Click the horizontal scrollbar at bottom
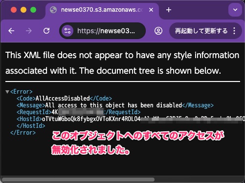245x183 pixels. click(78, 180)
